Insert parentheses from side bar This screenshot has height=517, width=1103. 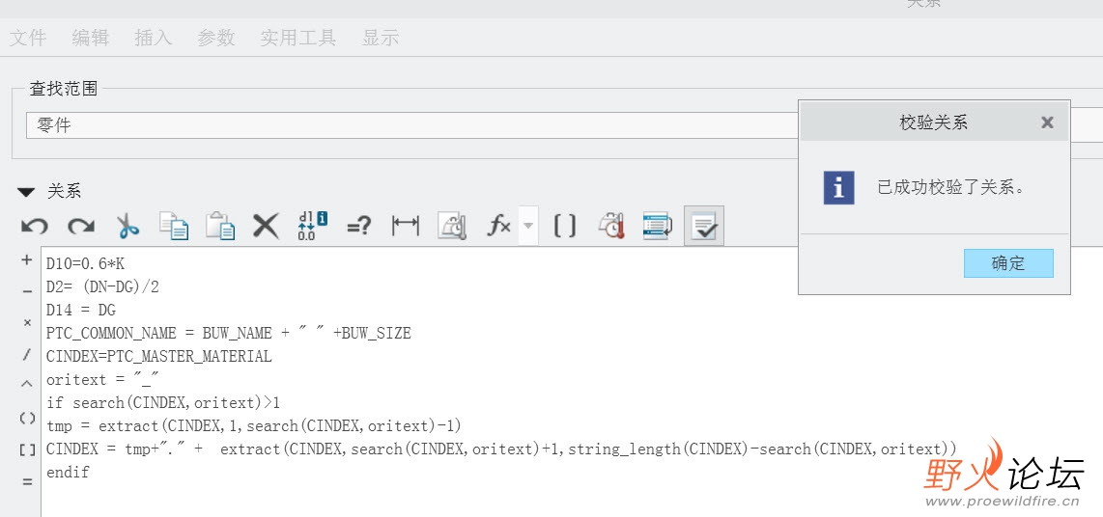point(27,418)
